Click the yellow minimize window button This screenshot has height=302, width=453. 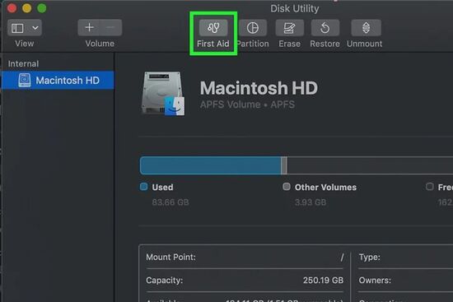27,8
